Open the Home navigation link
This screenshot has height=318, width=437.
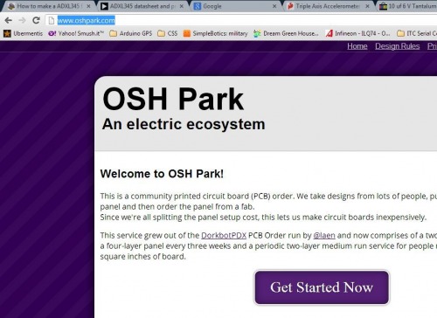[x=357, y=46]
